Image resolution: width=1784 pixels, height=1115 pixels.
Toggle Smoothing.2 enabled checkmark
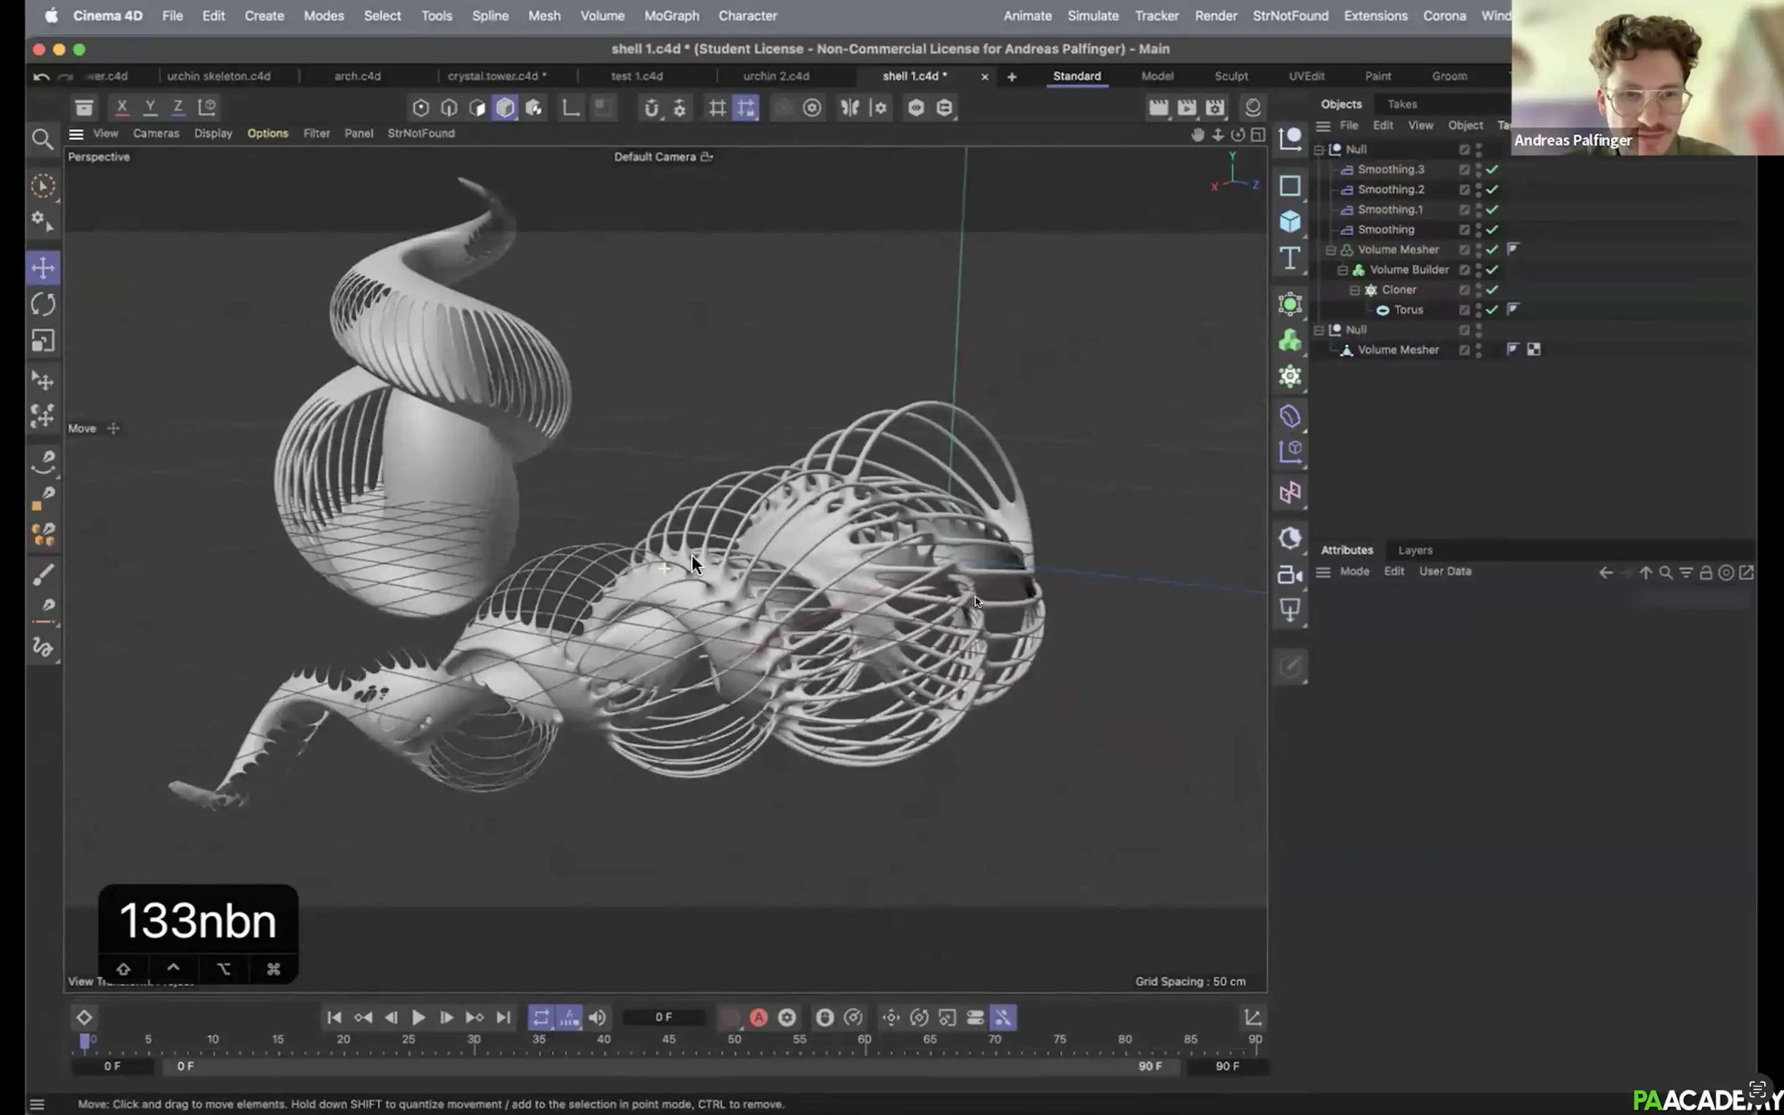[1492, 190]
